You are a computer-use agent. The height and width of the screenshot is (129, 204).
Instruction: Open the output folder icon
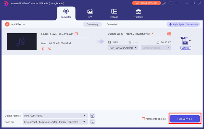[92, 122]
